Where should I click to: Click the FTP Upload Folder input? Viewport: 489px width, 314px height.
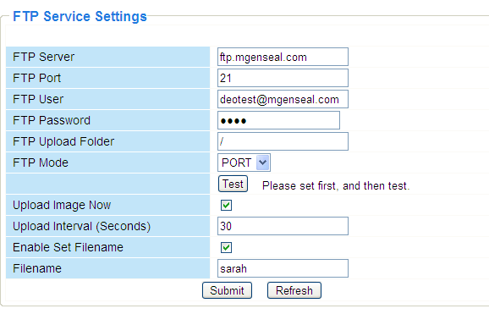pyautogui.click(x=283, y=141)
